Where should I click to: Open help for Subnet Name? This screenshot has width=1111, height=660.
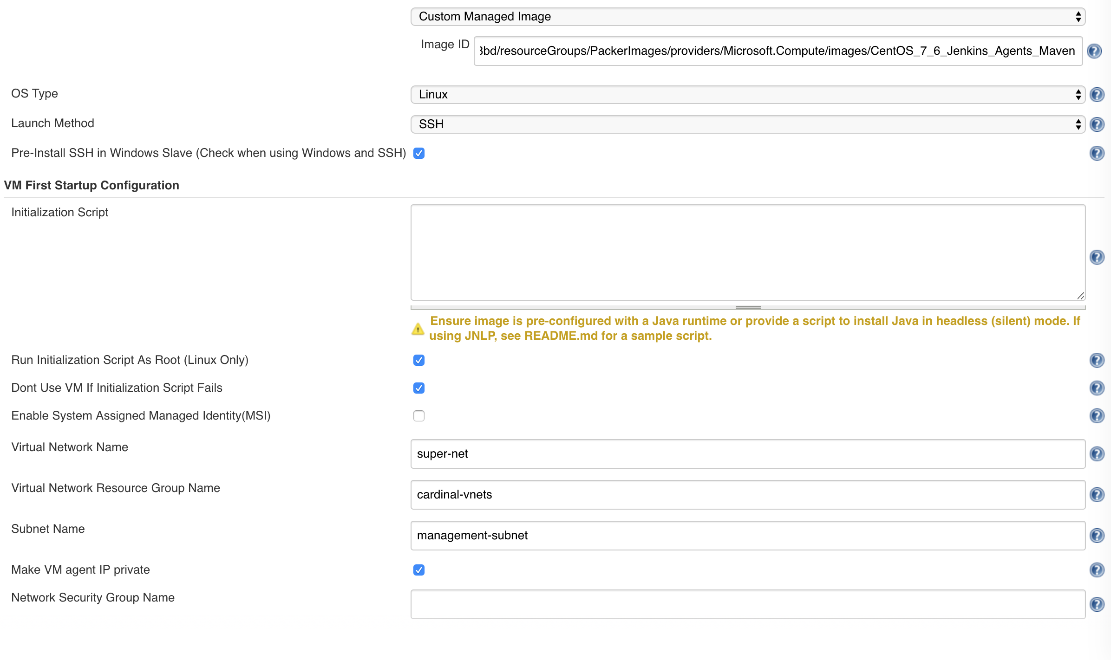point(1097,536)
